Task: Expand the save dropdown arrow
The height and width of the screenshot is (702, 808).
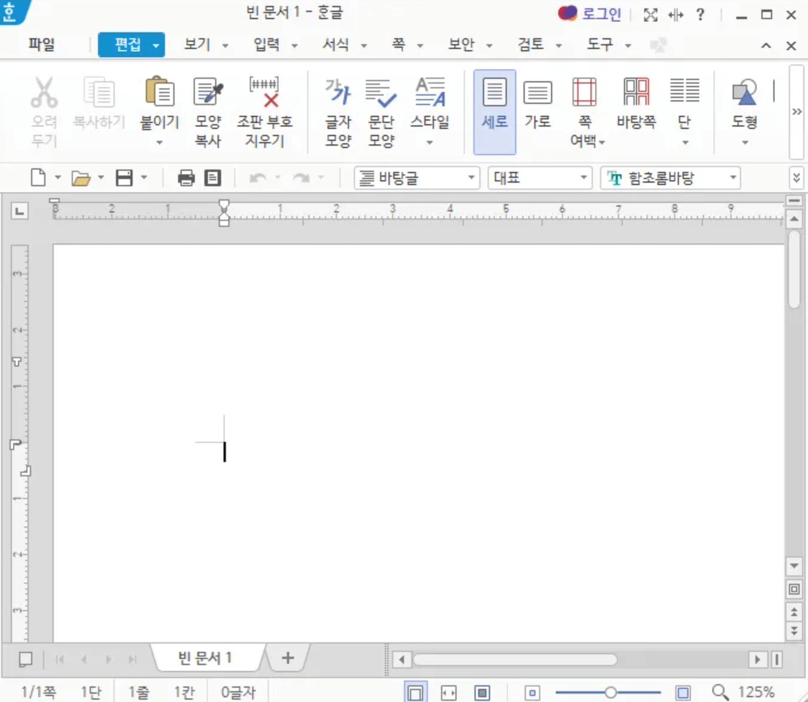Action: coord(144,177)
